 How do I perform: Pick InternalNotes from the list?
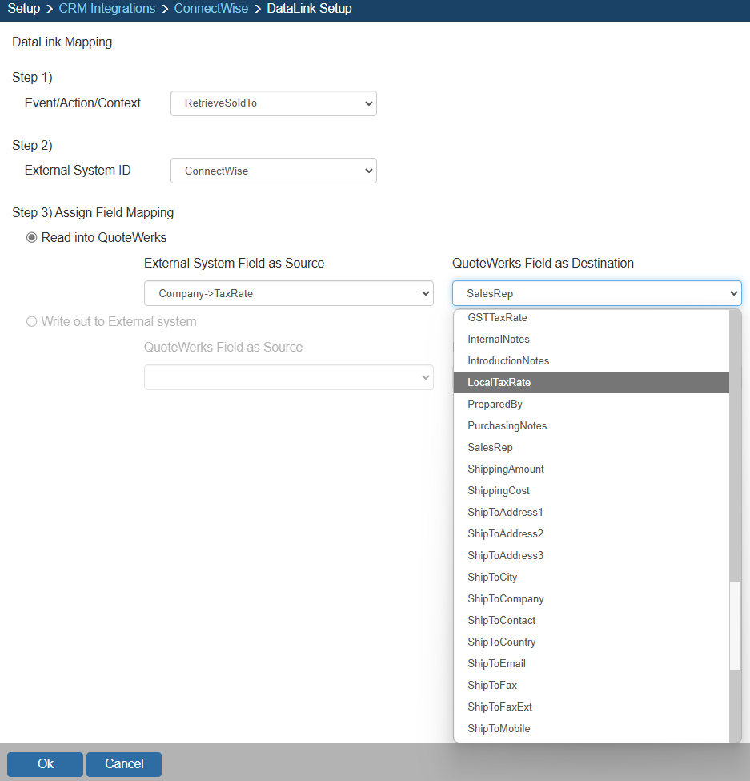[x=498, y=340]
